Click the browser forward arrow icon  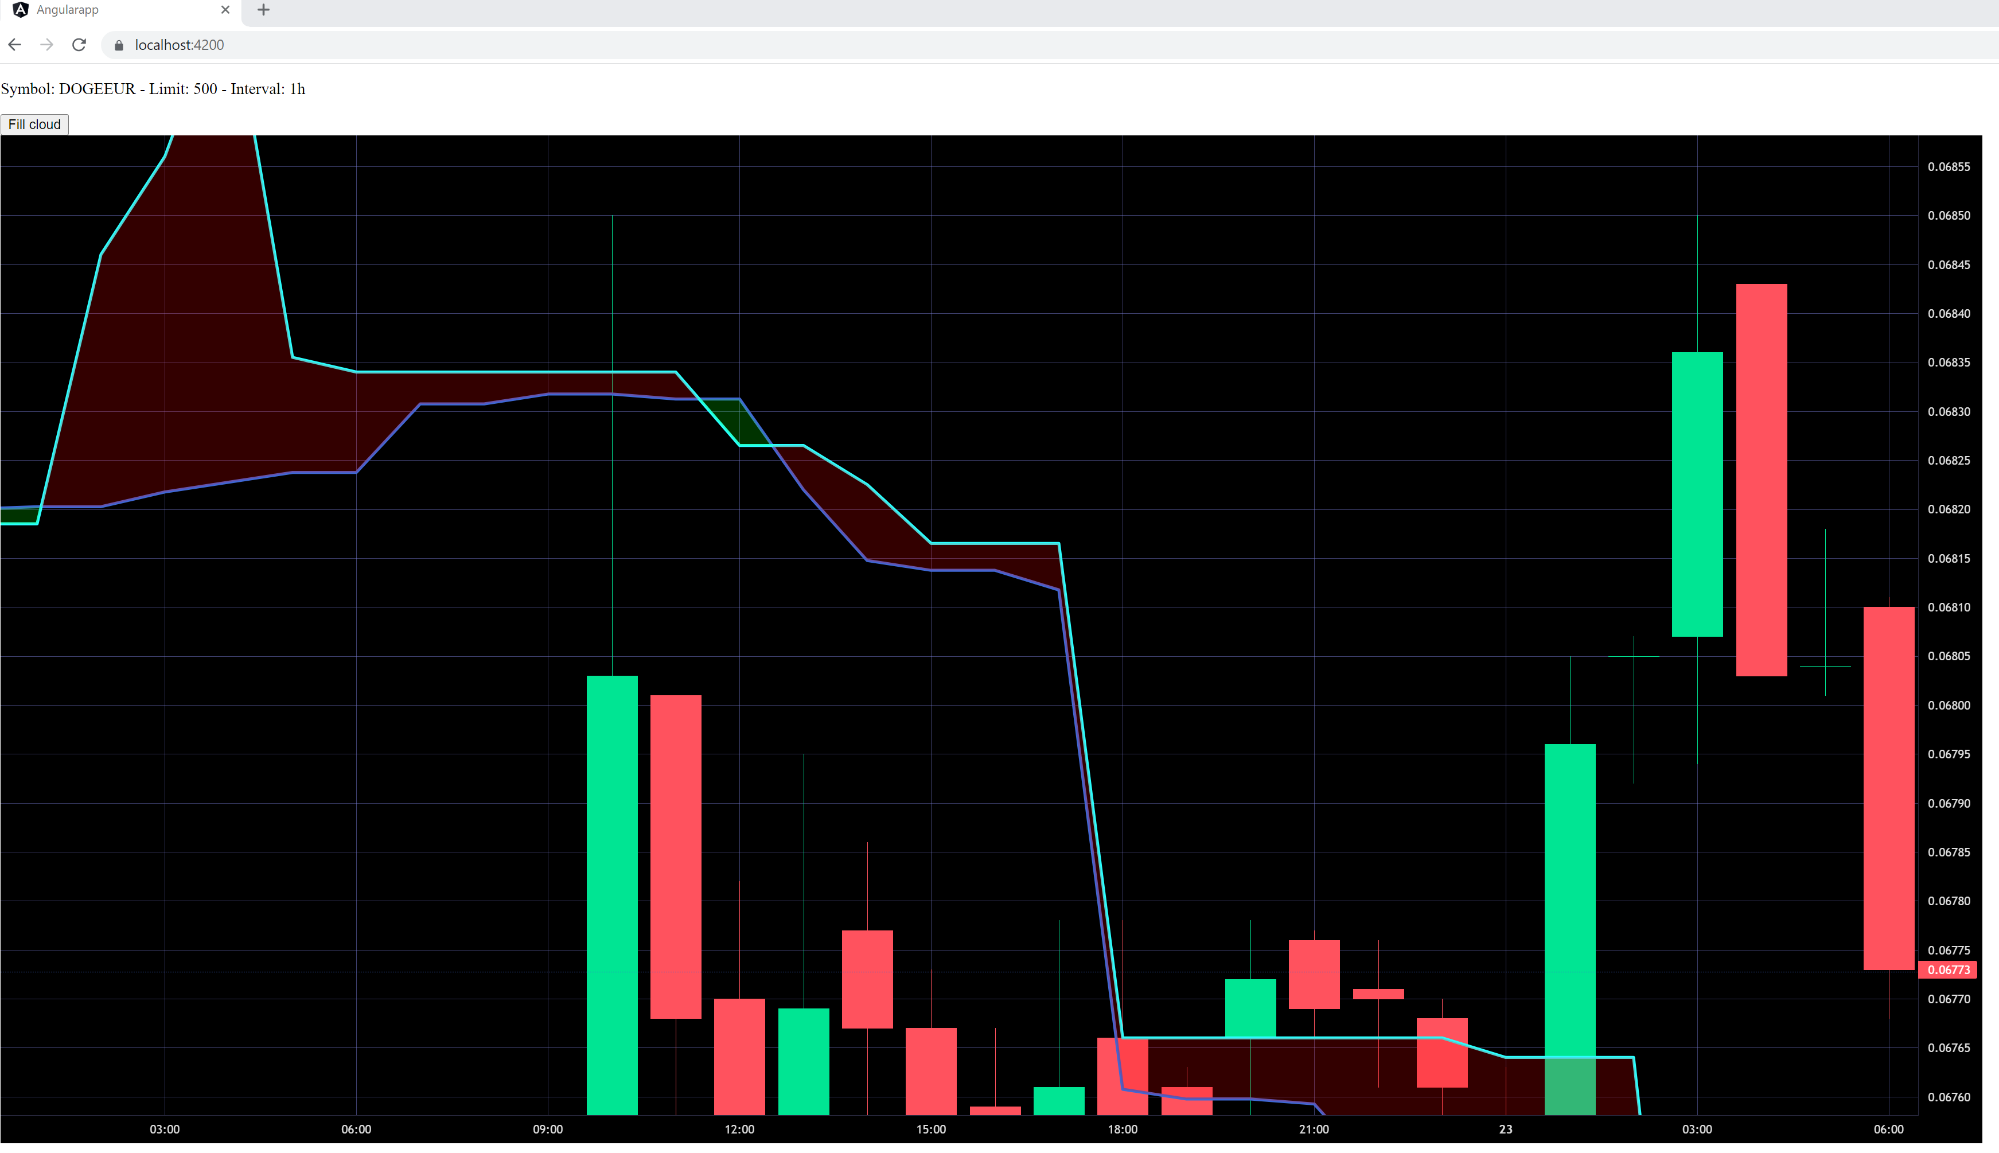pyautogui.click(x=46, y=45)
